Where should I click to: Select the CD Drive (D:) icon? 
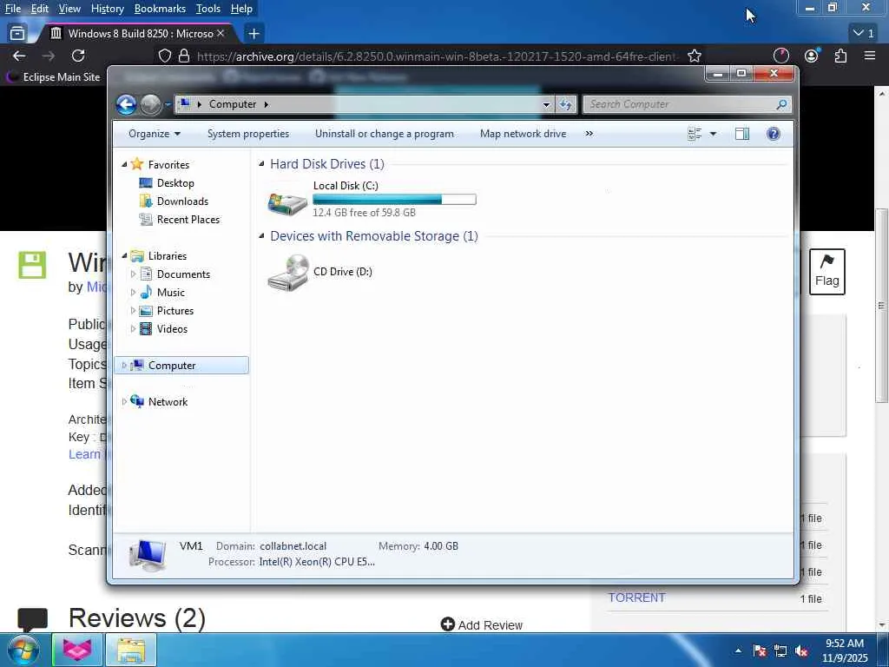(288, 272)
